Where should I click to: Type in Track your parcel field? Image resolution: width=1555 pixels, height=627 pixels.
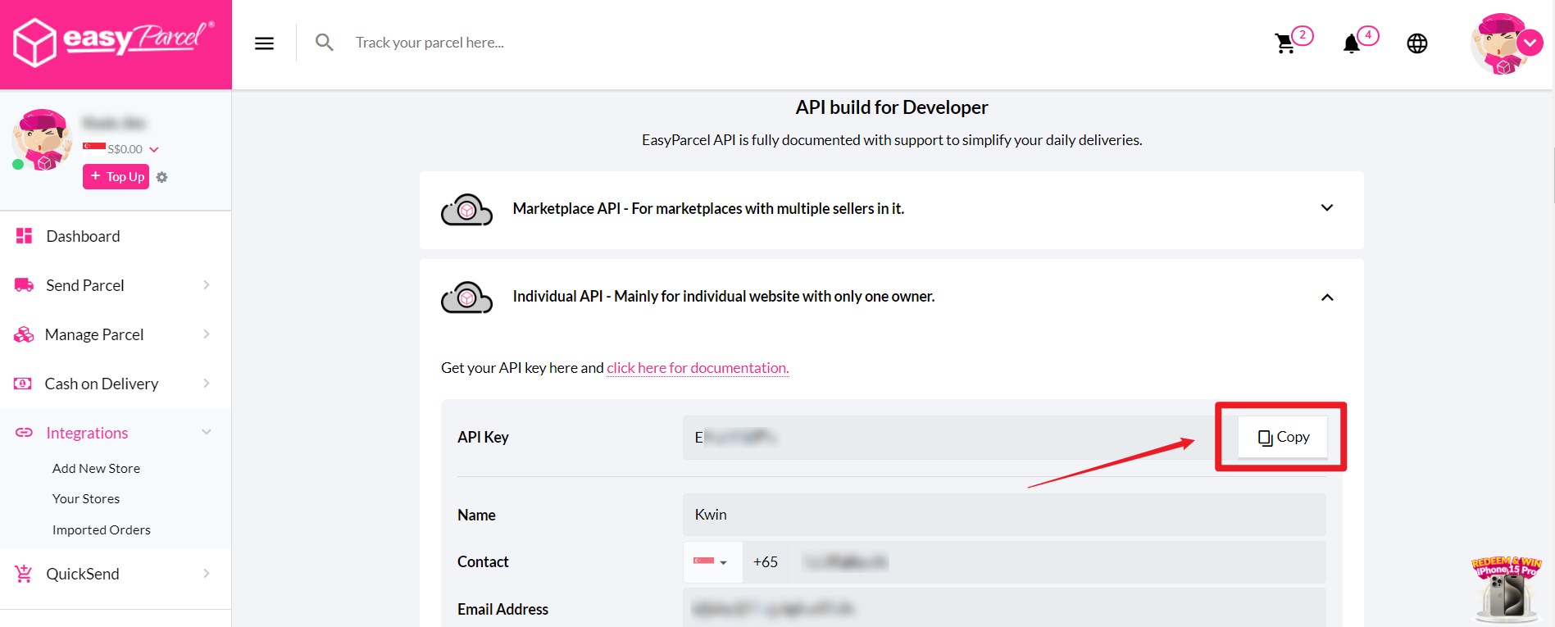[x=430, y=43]
